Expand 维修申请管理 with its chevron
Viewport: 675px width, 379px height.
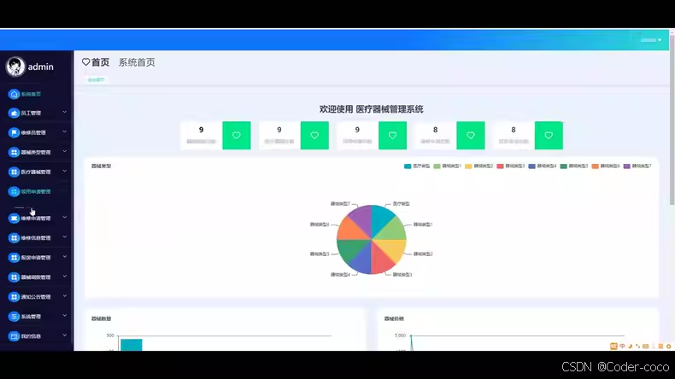65,218
